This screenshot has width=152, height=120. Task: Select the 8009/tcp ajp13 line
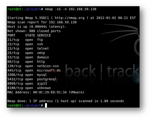(27, 84)
